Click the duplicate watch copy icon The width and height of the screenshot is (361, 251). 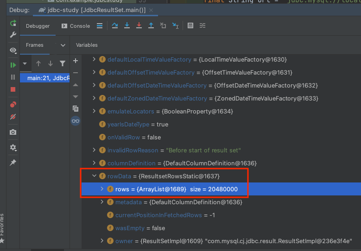pos(76,108)
